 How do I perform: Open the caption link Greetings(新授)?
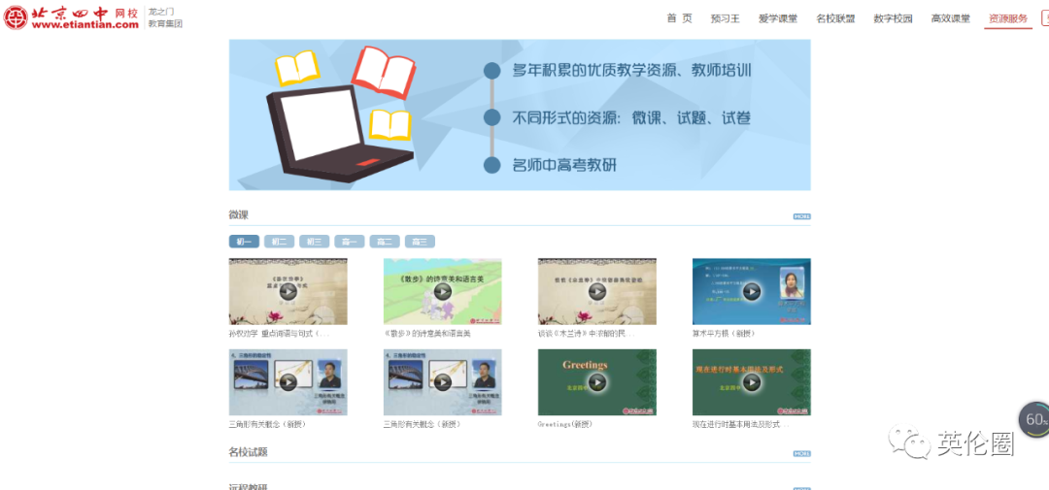564,424
